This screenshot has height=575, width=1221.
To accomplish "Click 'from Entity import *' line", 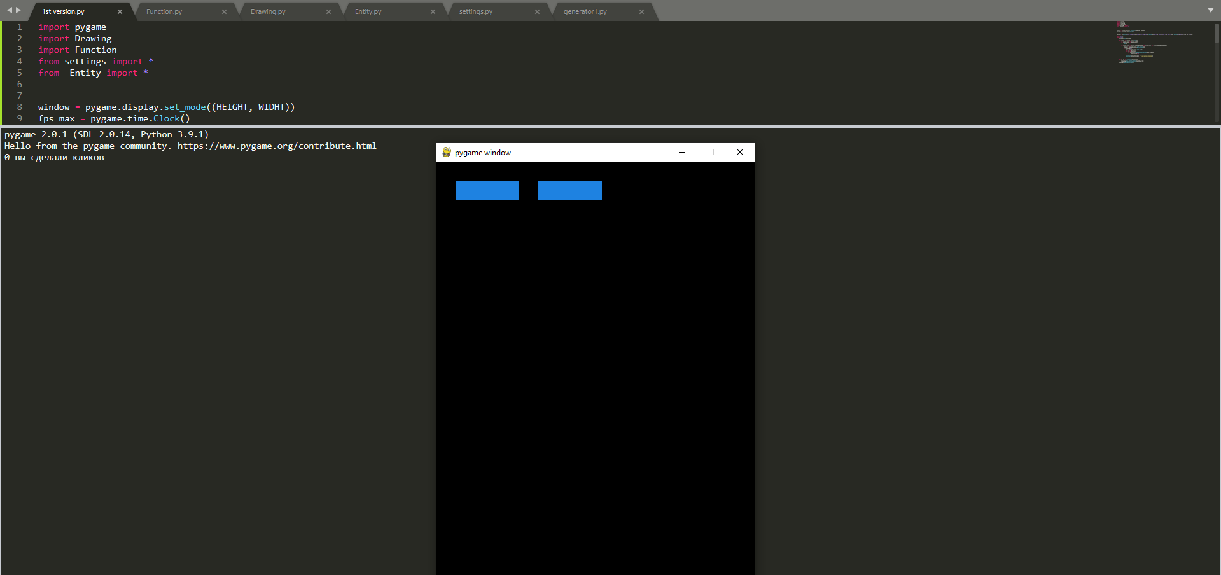I will (93, 73).
